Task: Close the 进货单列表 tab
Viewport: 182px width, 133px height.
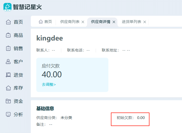Action: click(145, 22)
